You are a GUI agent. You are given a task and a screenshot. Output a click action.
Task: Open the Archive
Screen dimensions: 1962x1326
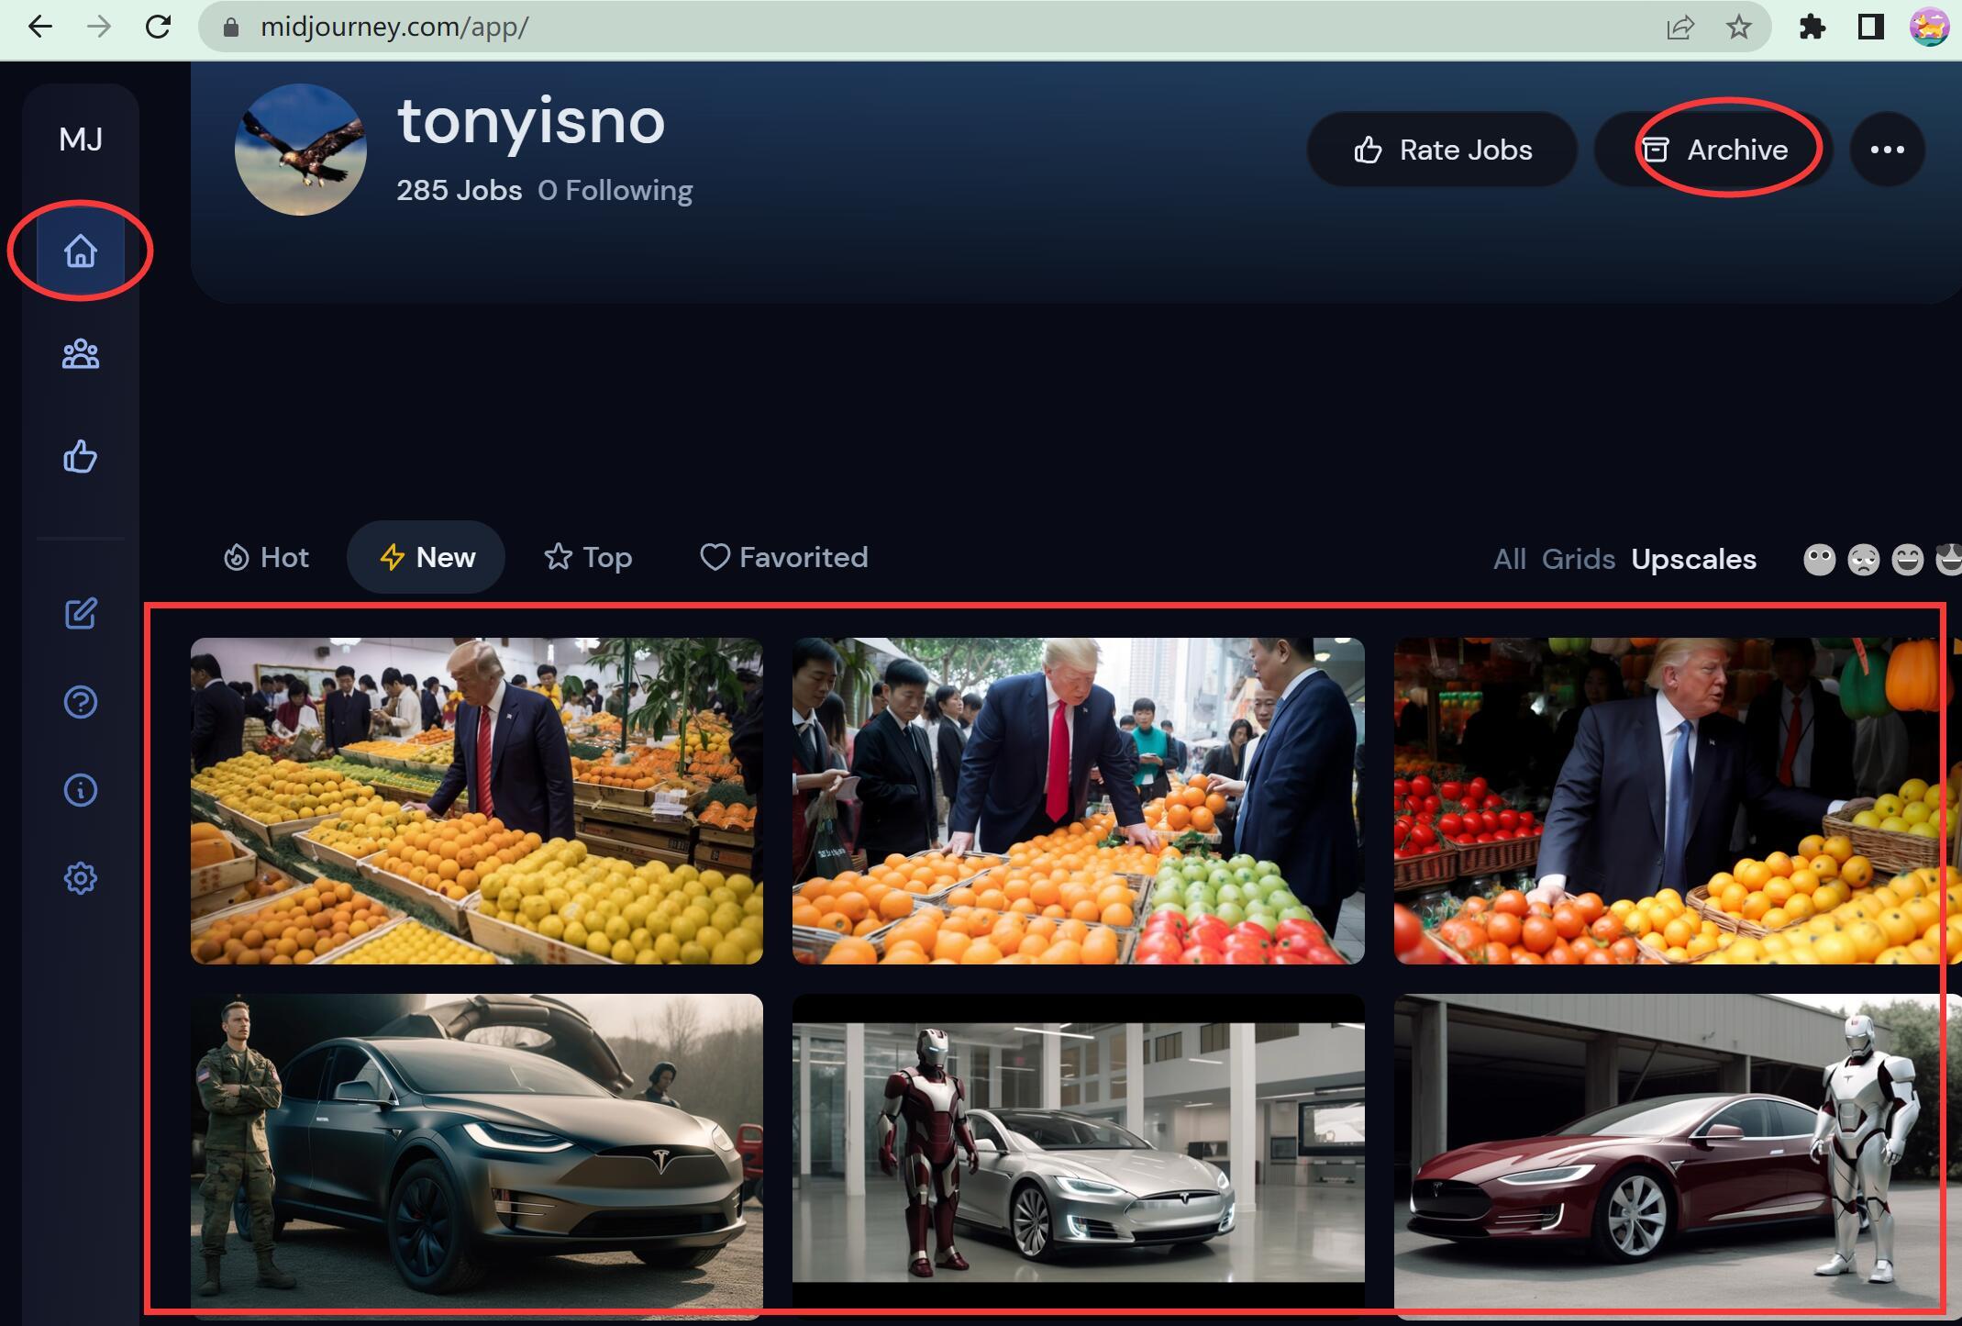(x=1713, y=150)
